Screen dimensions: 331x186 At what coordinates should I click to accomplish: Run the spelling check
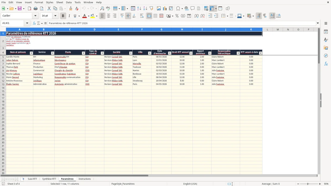[x=108, y=9]
